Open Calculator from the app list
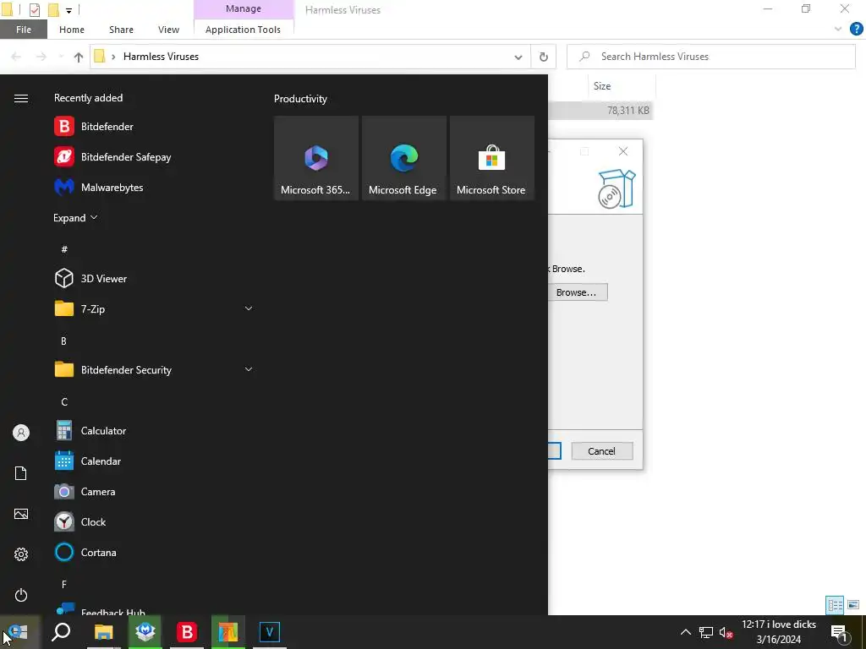 click(154, 430)
